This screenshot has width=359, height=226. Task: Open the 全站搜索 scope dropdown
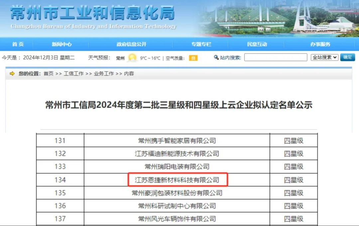coord(324,57)
